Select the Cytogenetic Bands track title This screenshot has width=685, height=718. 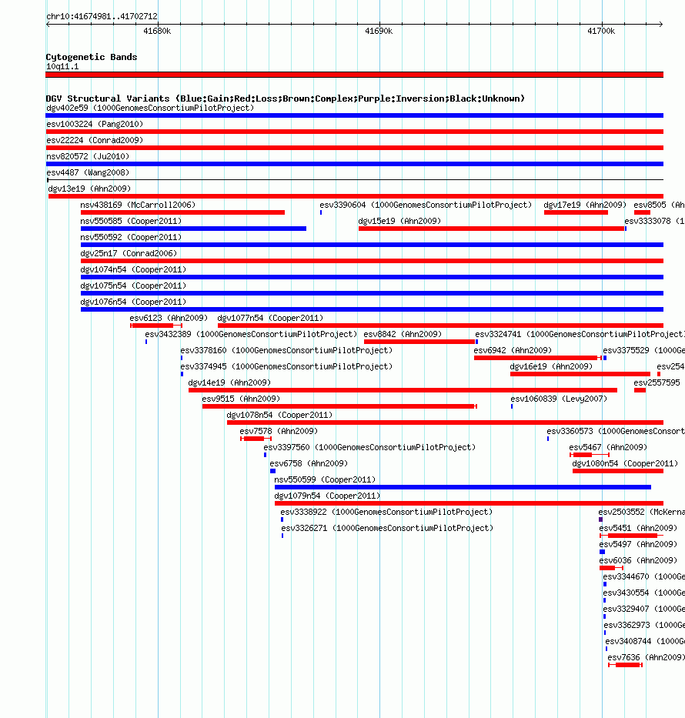click(x=92, y=57)
